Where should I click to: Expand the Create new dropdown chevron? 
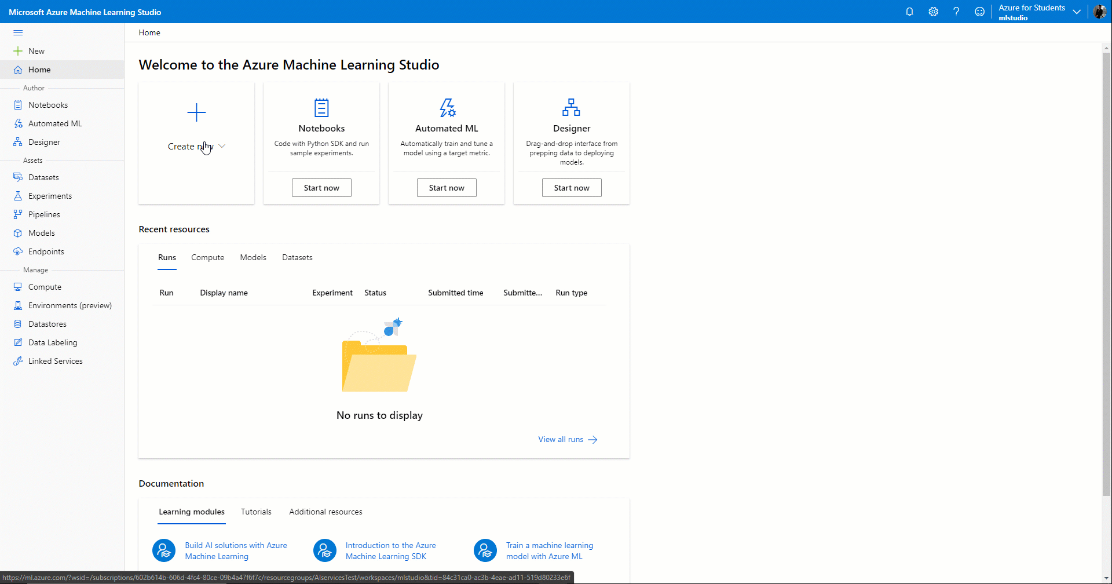tap(222, 147)
